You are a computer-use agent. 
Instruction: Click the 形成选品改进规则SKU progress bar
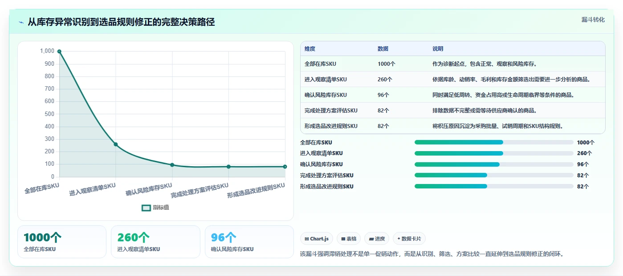[x=494, y=186]
